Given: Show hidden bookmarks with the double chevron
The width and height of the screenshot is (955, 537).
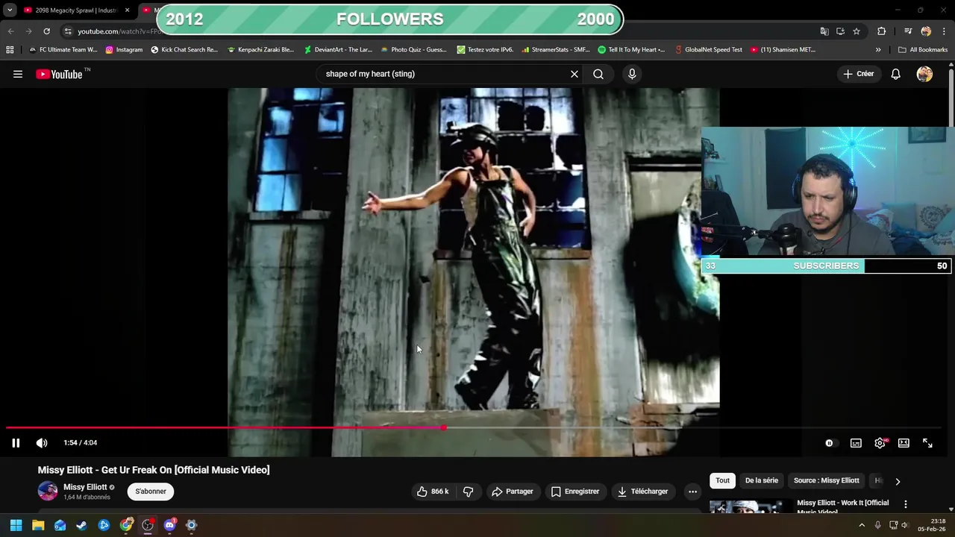Looking at the screenshot, I should 878,50.
